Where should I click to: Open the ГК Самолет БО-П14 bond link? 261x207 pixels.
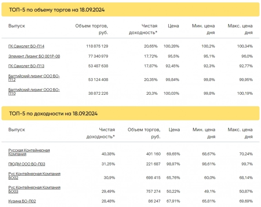(26, 46)
